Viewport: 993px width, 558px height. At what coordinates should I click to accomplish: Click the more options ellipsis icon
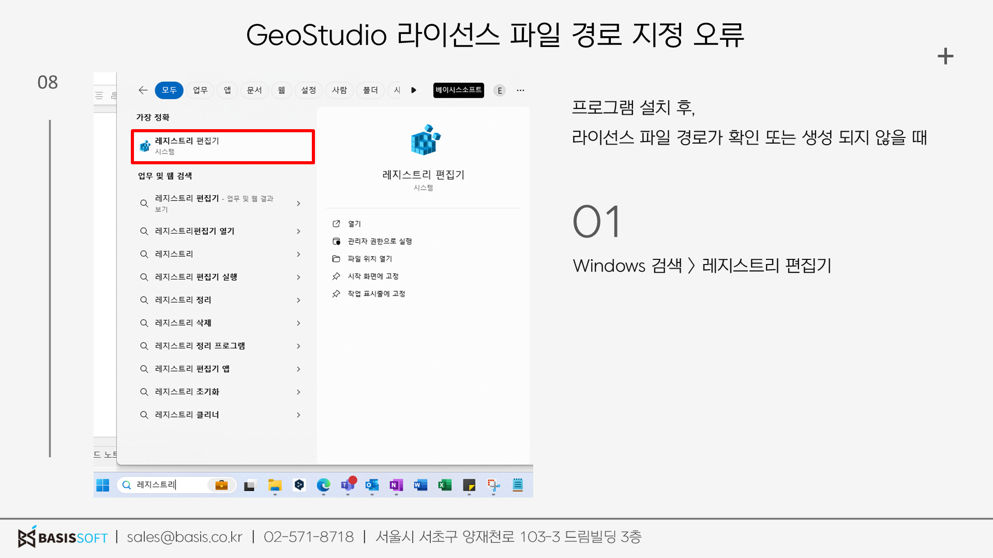point(520,90)
